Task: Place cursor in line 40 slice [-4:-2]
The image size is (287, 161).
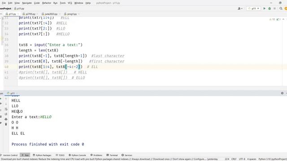Action: coord(73,67)
